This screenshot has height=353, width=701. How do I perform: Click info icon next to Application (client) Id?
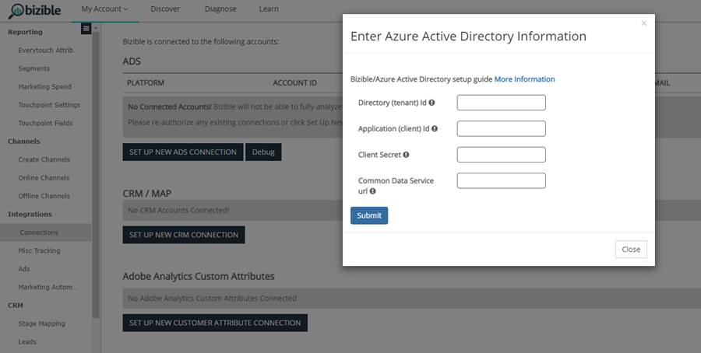pos(435,128)
